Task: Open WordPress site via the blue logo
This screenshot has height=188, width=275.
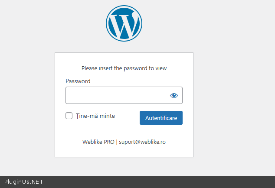Action: tap(124, 23)
